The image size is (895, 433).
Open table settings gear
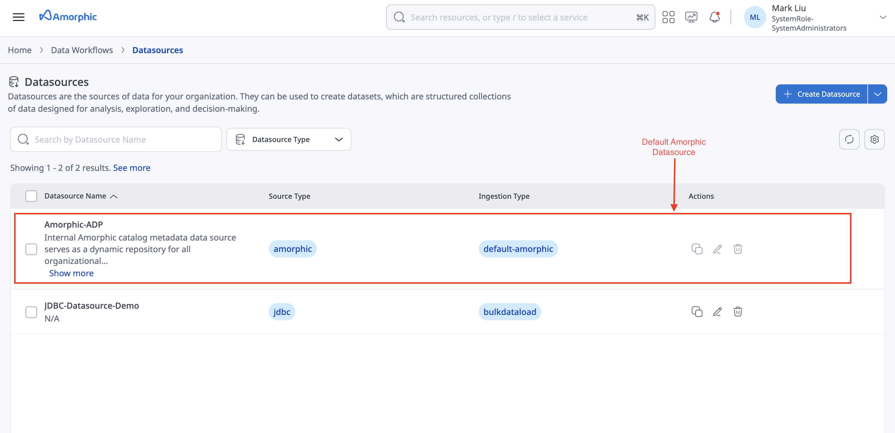874,139
